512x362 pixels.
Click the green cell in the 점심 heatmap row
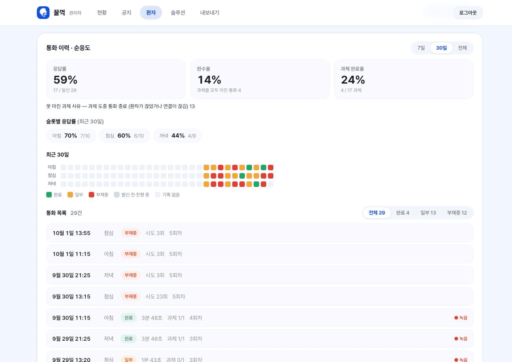coord(242,176)
